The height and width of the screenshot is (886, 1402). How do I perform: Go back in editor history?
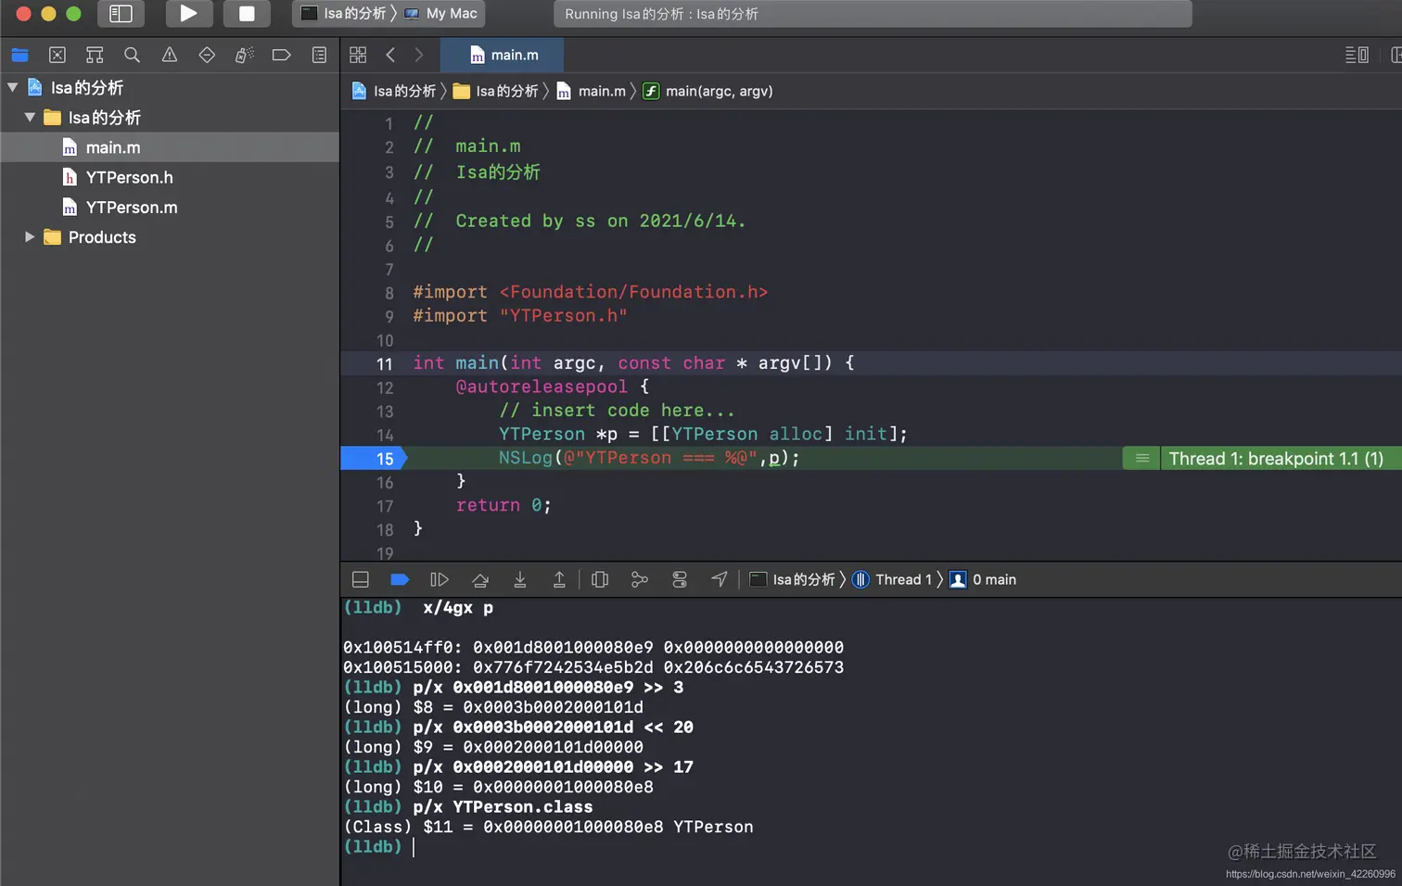pos(390,55)
